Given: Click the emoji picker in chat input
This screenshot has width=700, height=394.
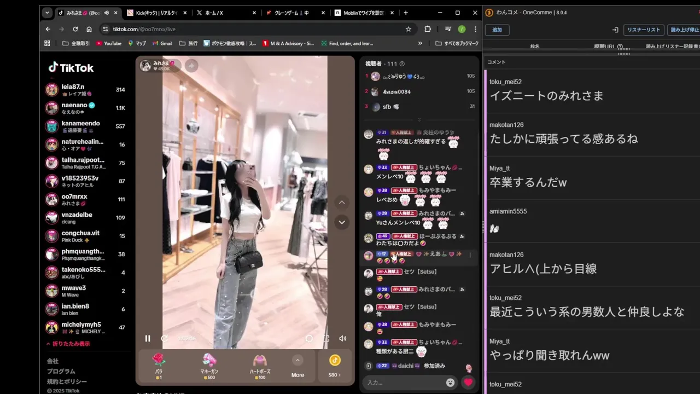Looking at the screenshot, I should [450, 383].
